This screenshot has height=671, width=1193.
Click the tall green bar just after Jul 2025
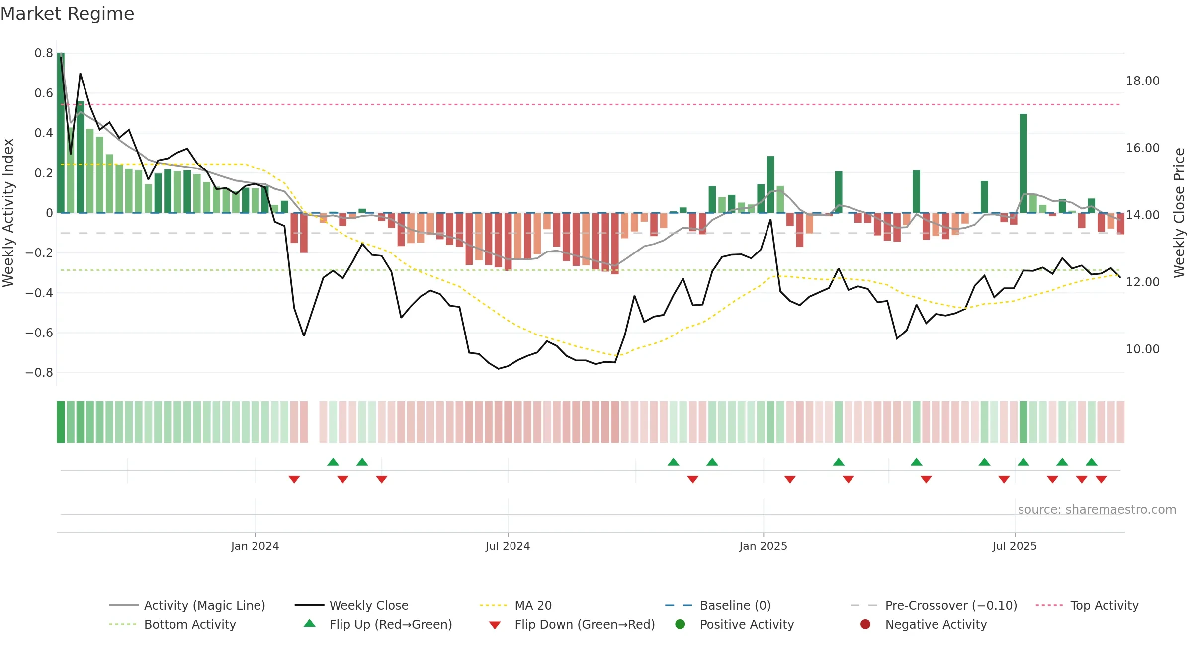point(1023,164)
